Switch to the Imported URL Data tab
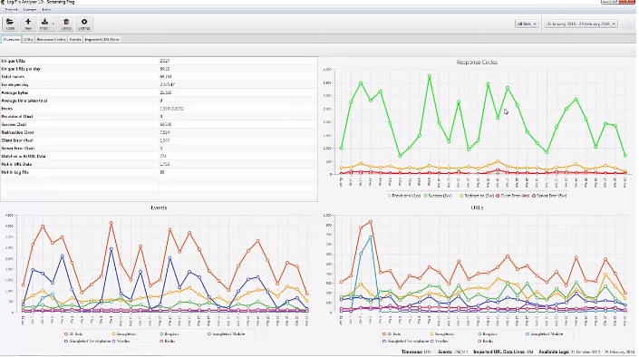 (102, 40)
